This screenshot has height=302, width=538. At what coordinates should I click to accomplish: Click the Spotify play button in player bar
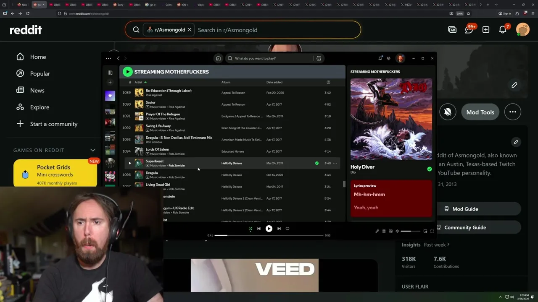[269, 229]
